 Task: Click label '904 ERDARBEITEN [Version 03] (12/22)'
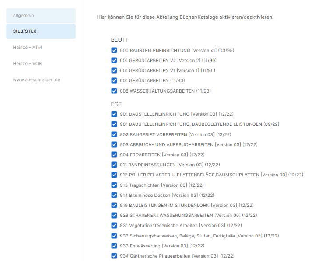coord(162,155)
